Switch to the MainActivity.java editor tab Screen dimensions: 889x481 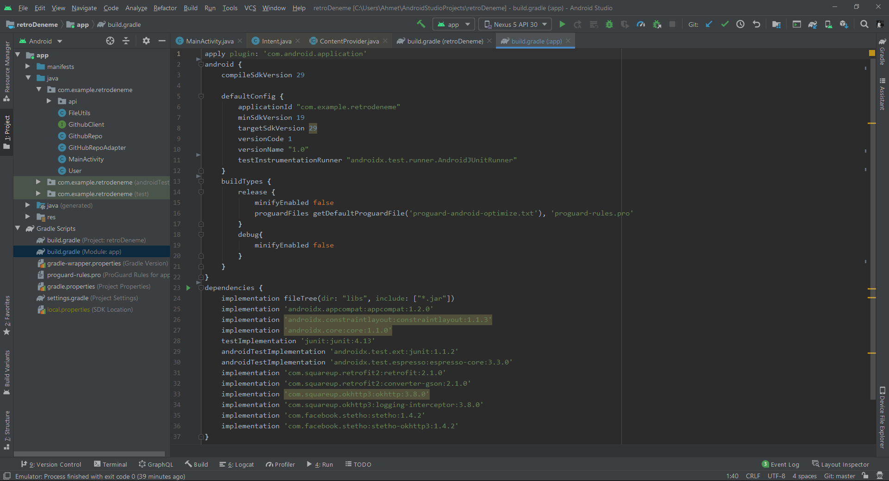click(209, 41)
